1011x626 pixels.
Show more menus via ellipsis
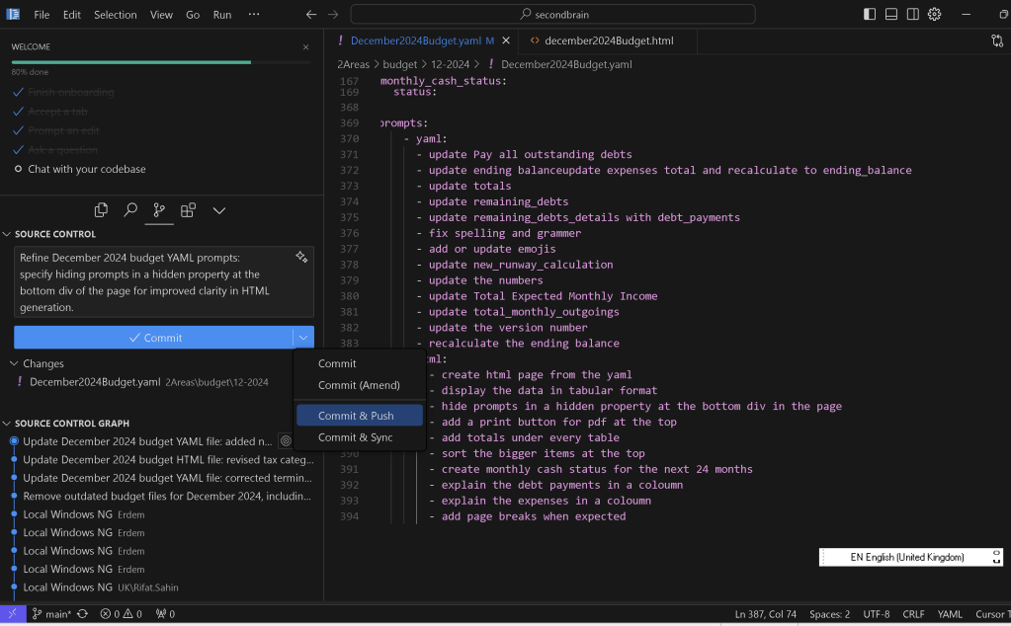click(254, 14)
